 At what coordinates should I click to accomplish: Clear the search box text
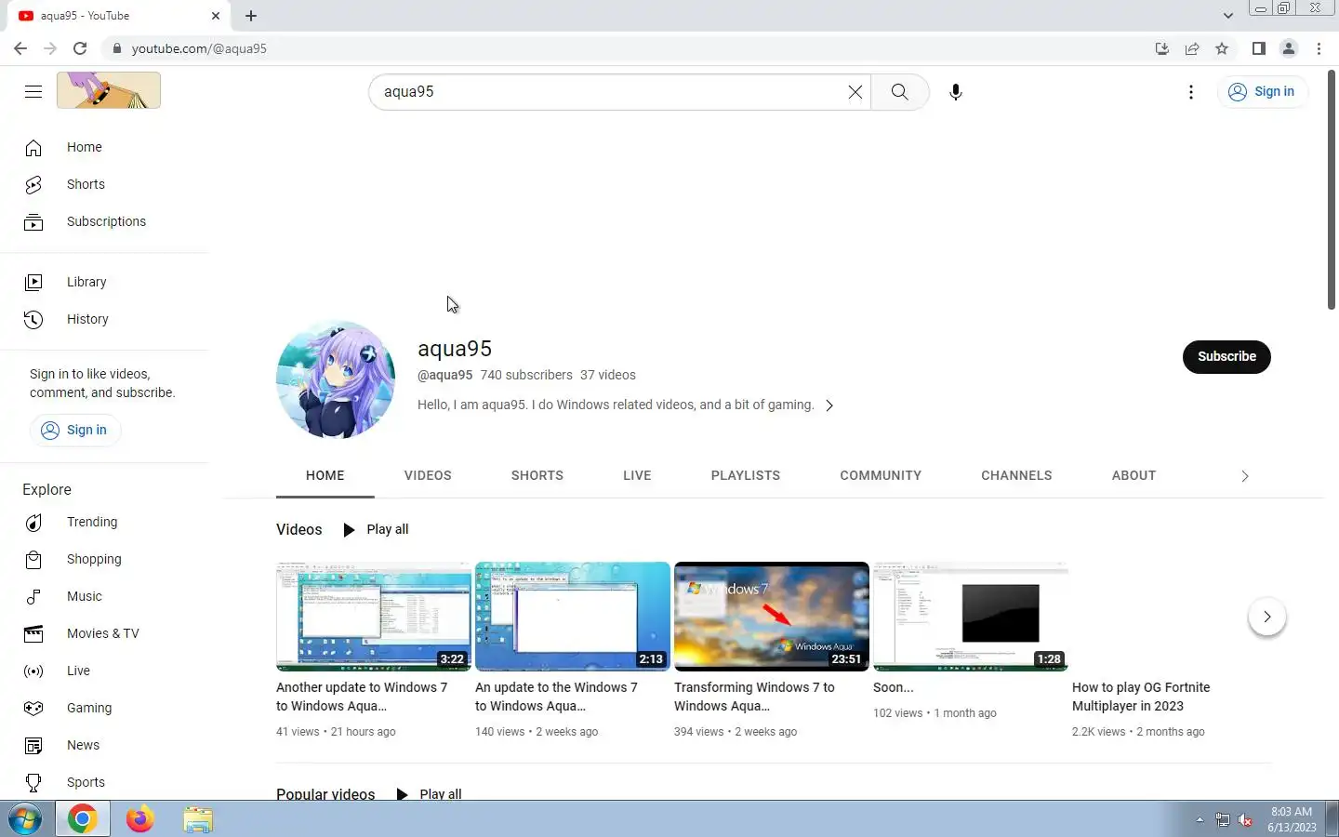coord(855,92)
